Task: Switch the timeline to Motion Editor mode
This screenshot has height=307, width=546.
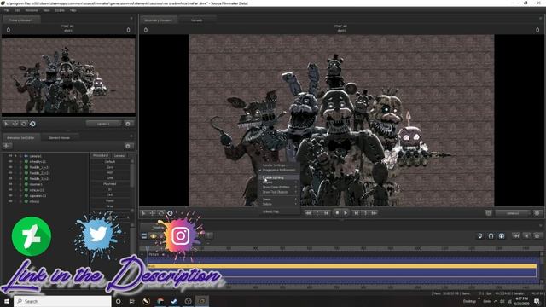Action: pyautogui.click(x=154, y=236)
